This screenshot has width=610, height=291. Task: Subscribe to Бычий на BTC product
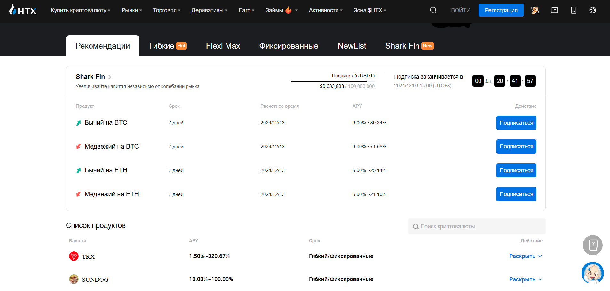[x=516, y=123]
